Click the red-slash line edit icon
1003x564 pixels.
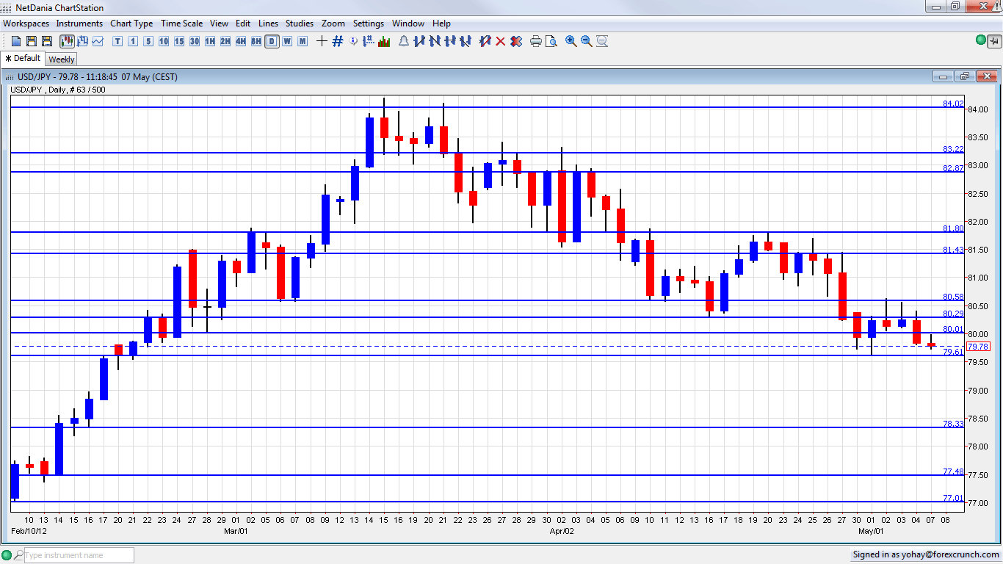click(485, 41)
